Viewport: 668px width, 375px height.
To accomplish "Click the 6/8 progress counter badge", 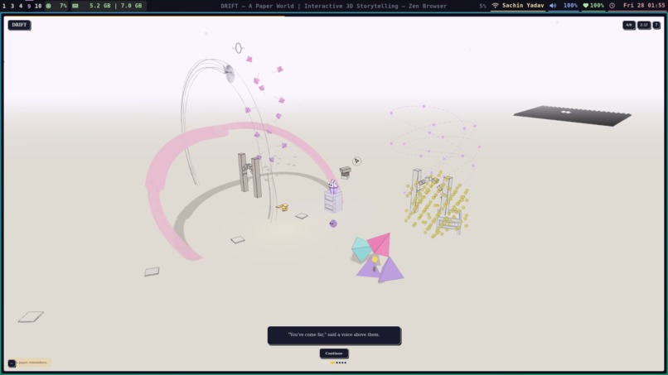I will click(629, 25).
